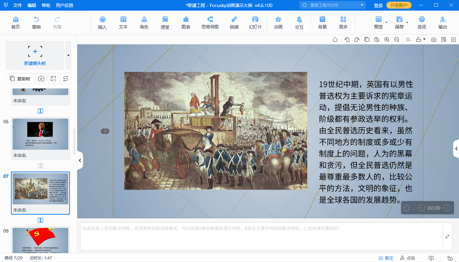Image resolution: width=459 pixels, height=262 pixels.
Task: Click the 撤销 undo button
Action: 36,23
